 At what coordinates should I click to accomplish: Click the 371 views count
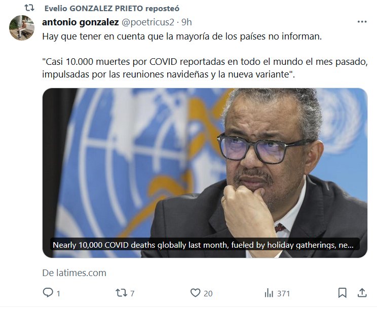point(283,293)
